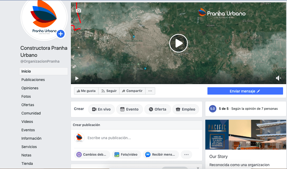Expand more post options ellipsis in composer
Viewport: 287px width, 169px height.
[x=186, y=155]
